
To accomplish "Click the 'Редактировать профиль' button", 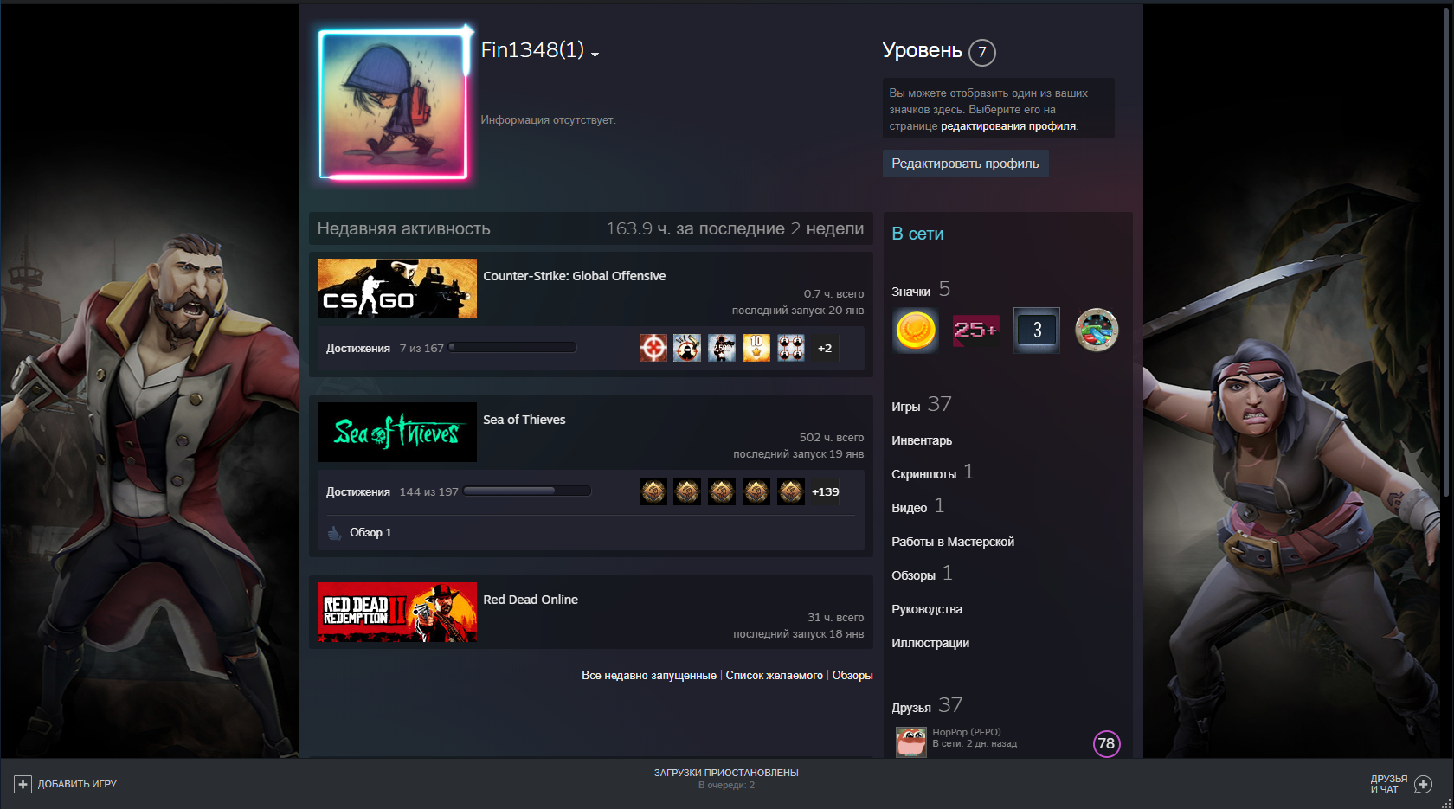I will tap(965, 164).
